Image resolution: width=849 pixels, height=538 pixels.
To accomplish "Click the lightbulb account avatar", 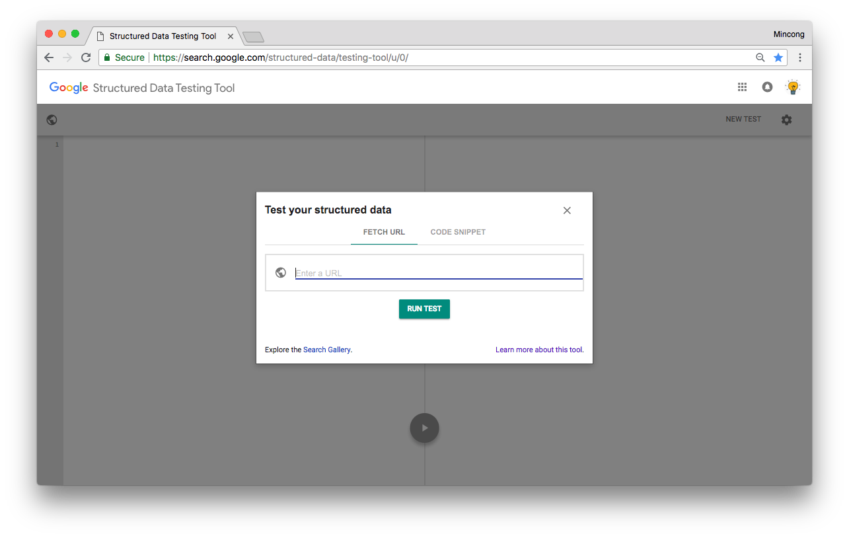I will coord(793,87).
